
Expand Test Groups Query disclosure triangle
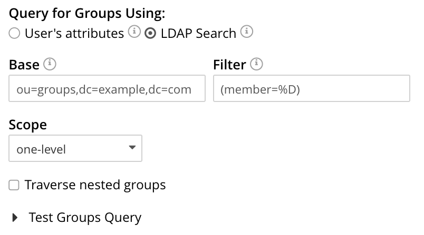(x=15, y=218)
